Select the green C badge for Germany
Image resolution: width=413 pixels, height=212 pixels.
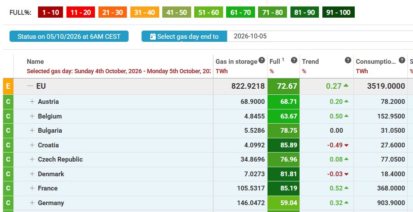8,203
